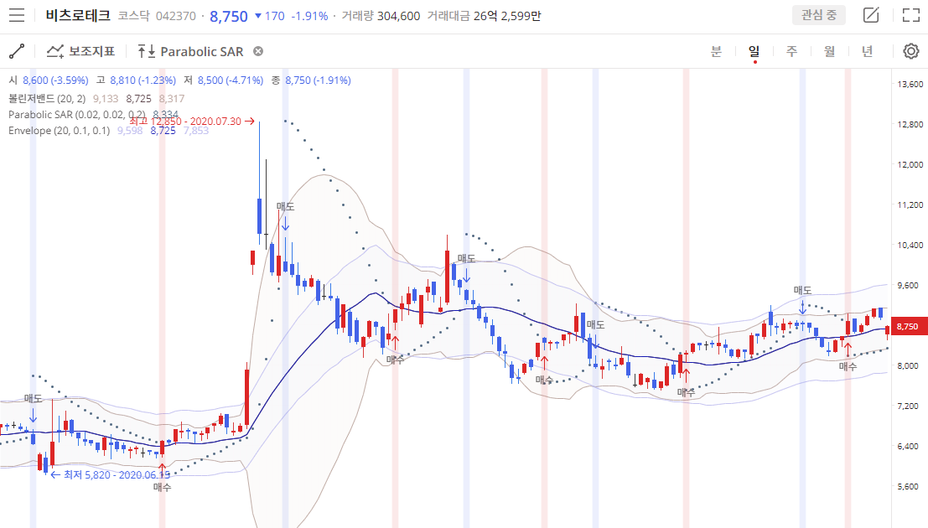
Task: Open the hamburger menu
Action: pos(17,15)
